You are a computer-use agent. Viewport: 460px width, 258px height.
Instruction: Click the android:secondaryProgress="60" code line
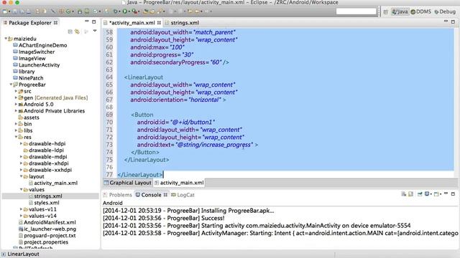point(180,62)
